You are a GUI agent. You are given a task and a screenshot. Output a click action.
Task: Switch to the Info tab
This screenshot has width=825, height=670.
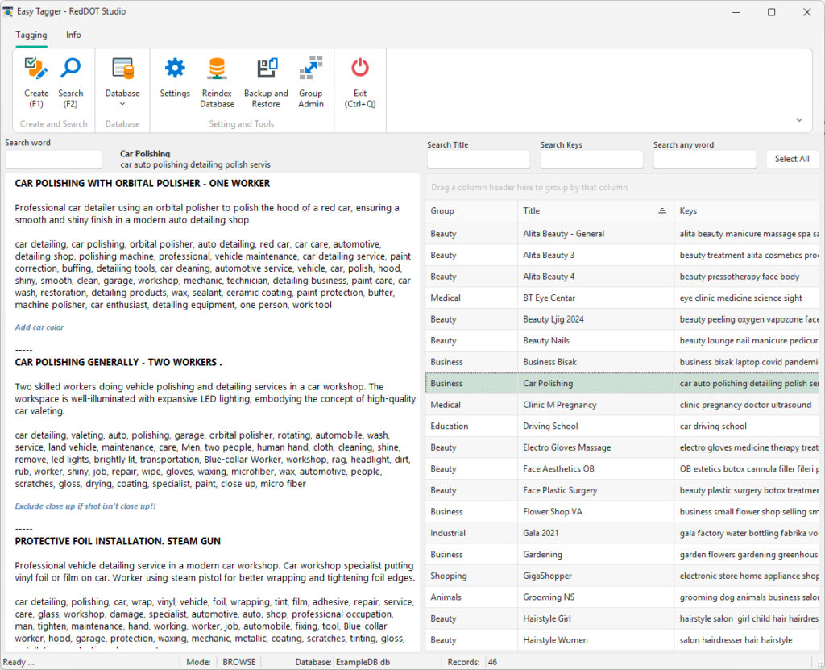(73, 35)
